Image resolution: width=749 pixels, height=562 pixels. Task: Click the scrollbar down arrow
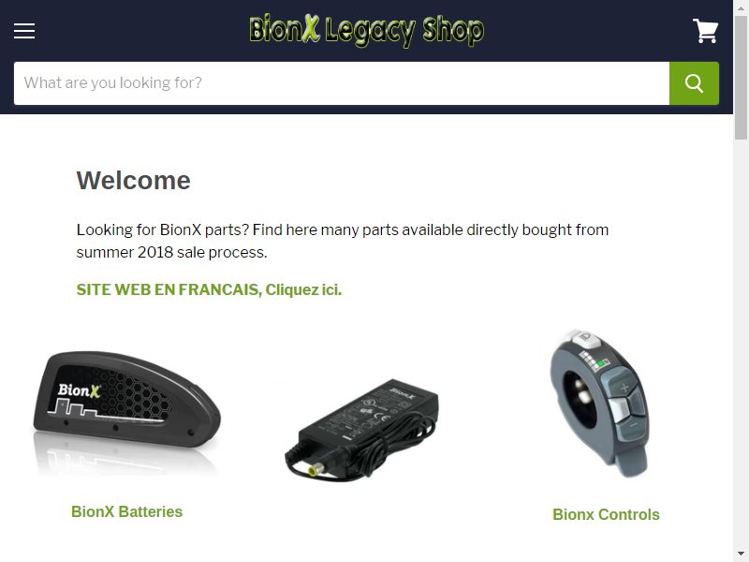click(x=741, y=555)
